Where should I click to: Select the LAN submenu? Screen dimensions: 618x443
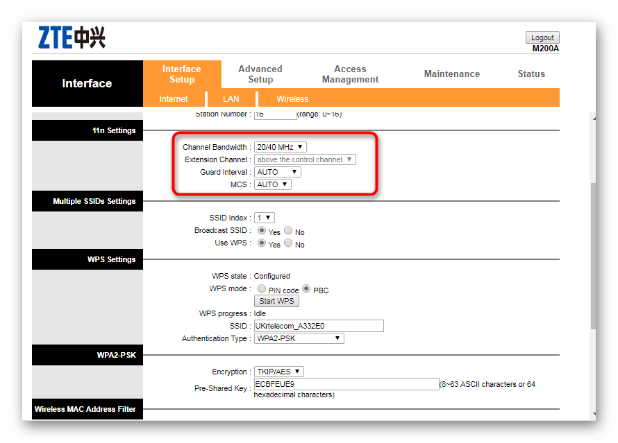tap(231, 98)
